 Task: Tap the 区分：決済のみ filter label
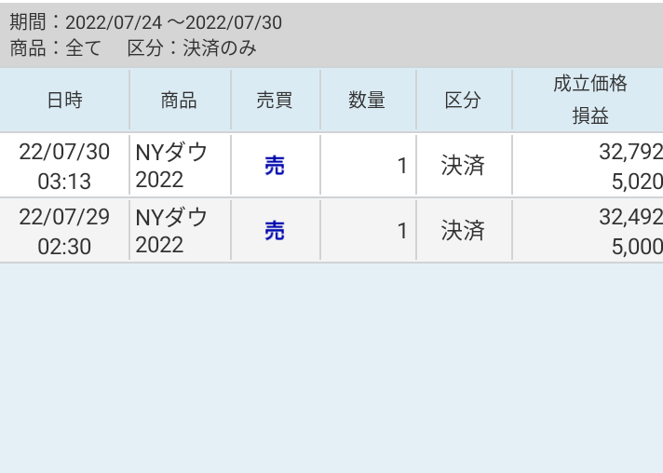click(x=191, y=48)
